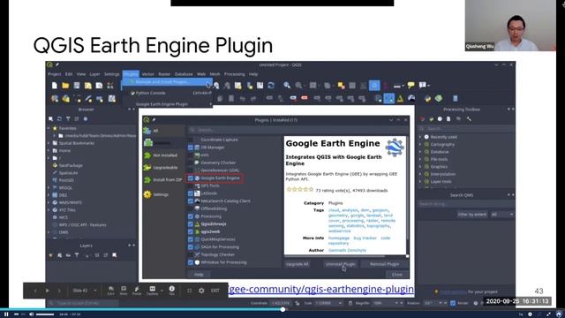Expand the MSSQL node in Browser
Viewport: 565px width, 318px height.
(x=49, y=187)
